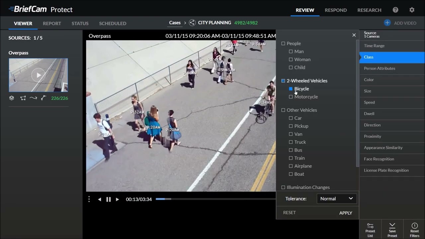Open the Face Recognition filter
This screenshot has height=239, width=425.
(x=392, y=159)
